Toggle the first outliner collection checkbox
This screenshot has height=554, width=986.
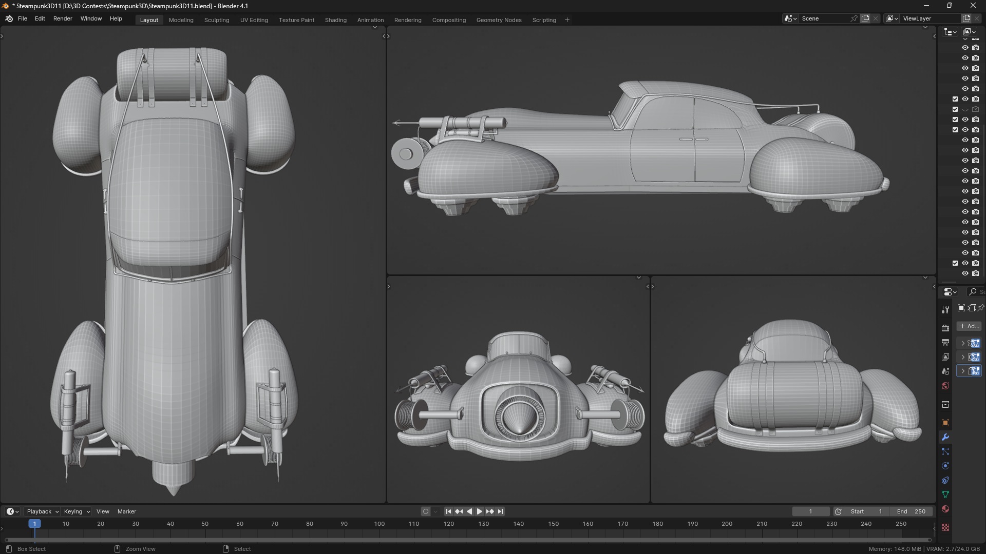click(955, 99)
